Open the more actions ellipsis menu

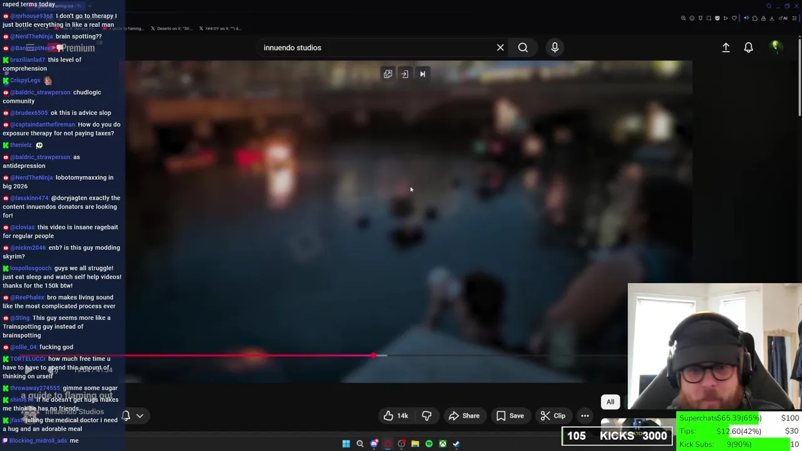[585, 416]
